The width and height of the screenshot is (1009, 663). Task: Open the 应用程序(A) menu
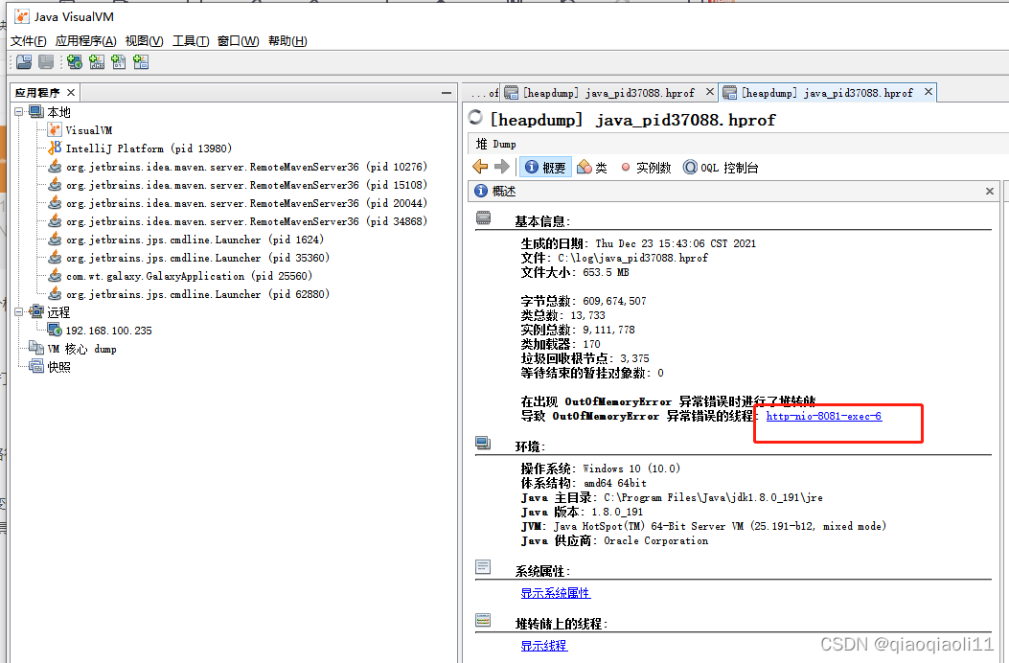click(85, 40)
